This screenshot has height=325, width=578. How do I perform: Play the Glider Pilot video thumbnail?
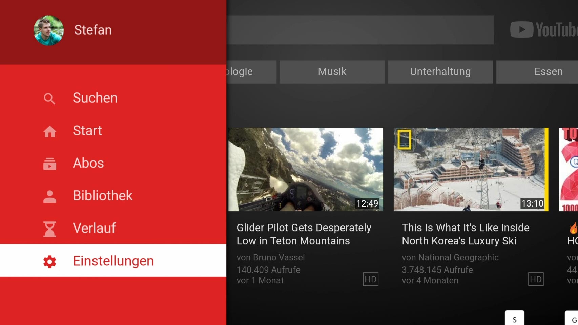[x=306, y=169]
